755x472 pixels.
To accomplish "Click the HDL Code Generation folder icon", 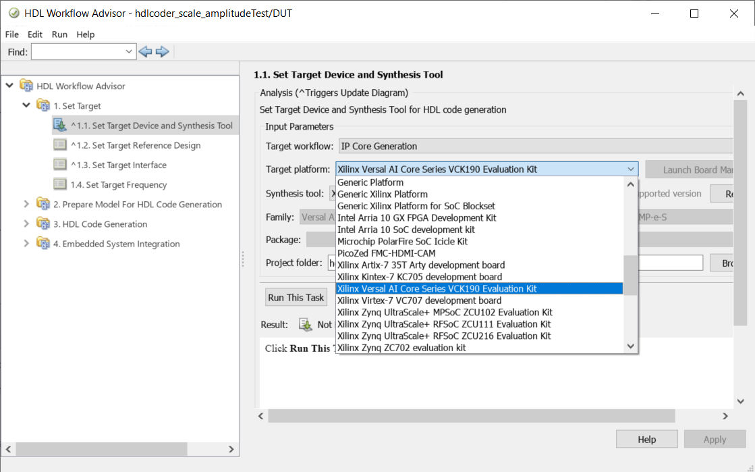I will pyautogui.click(x=43, y=224).
